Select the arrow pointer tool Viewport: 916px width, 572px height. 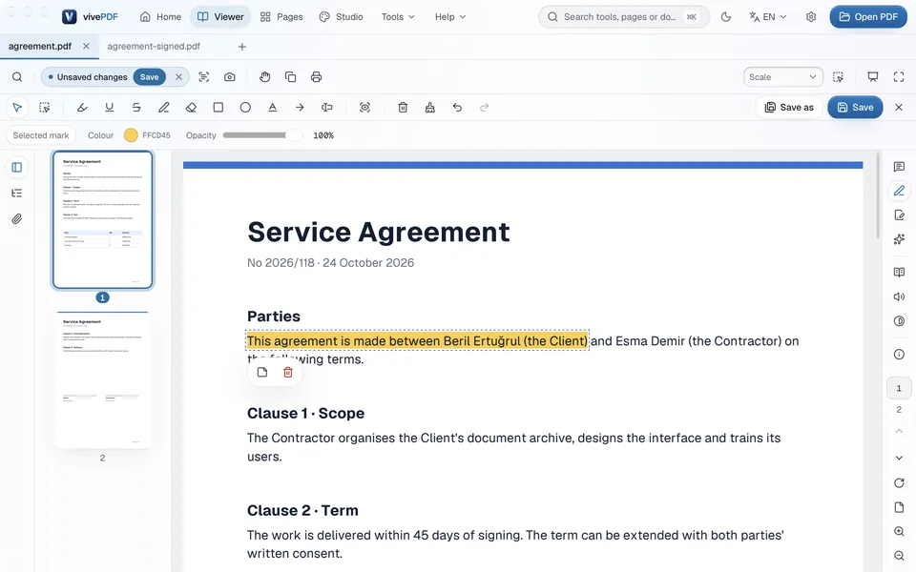coord(17,108)
